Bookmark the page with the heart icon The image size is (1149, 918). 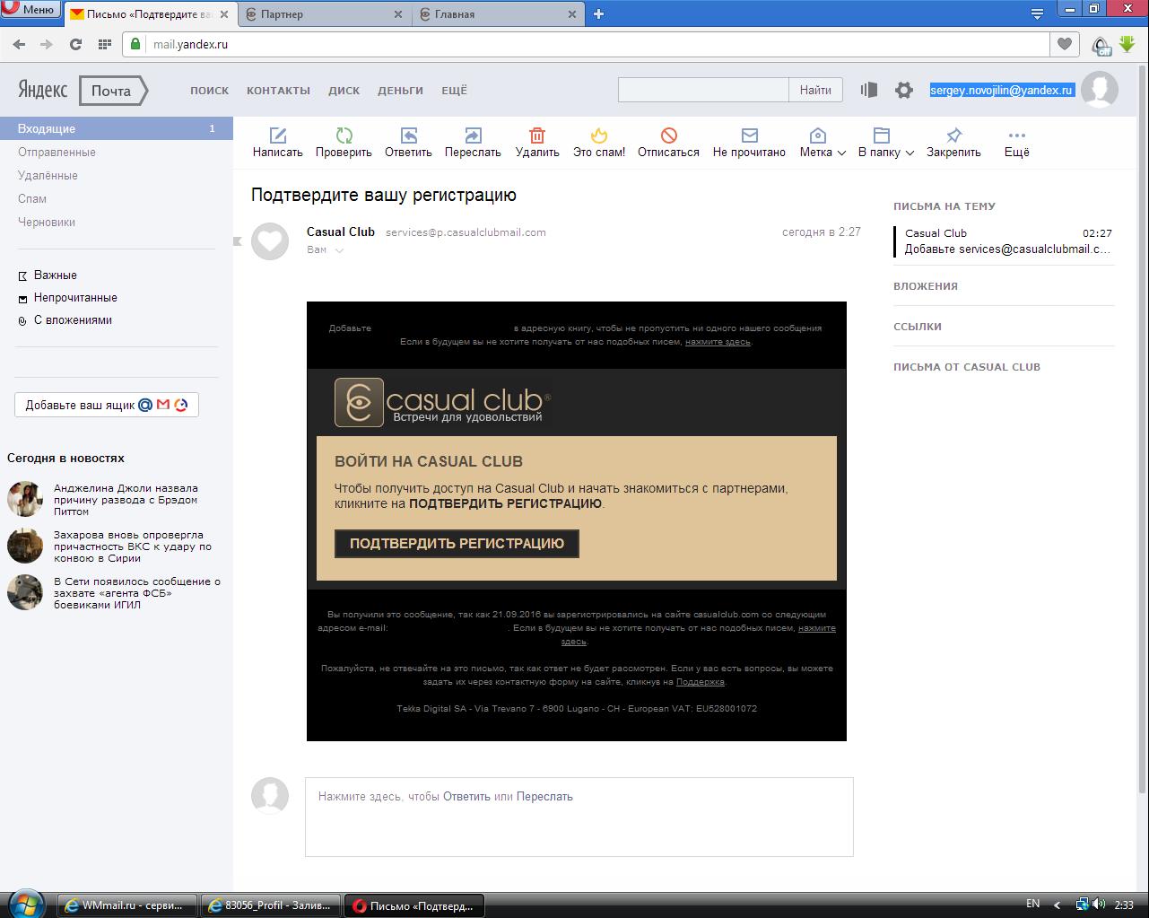click(x=1065, y=44)
